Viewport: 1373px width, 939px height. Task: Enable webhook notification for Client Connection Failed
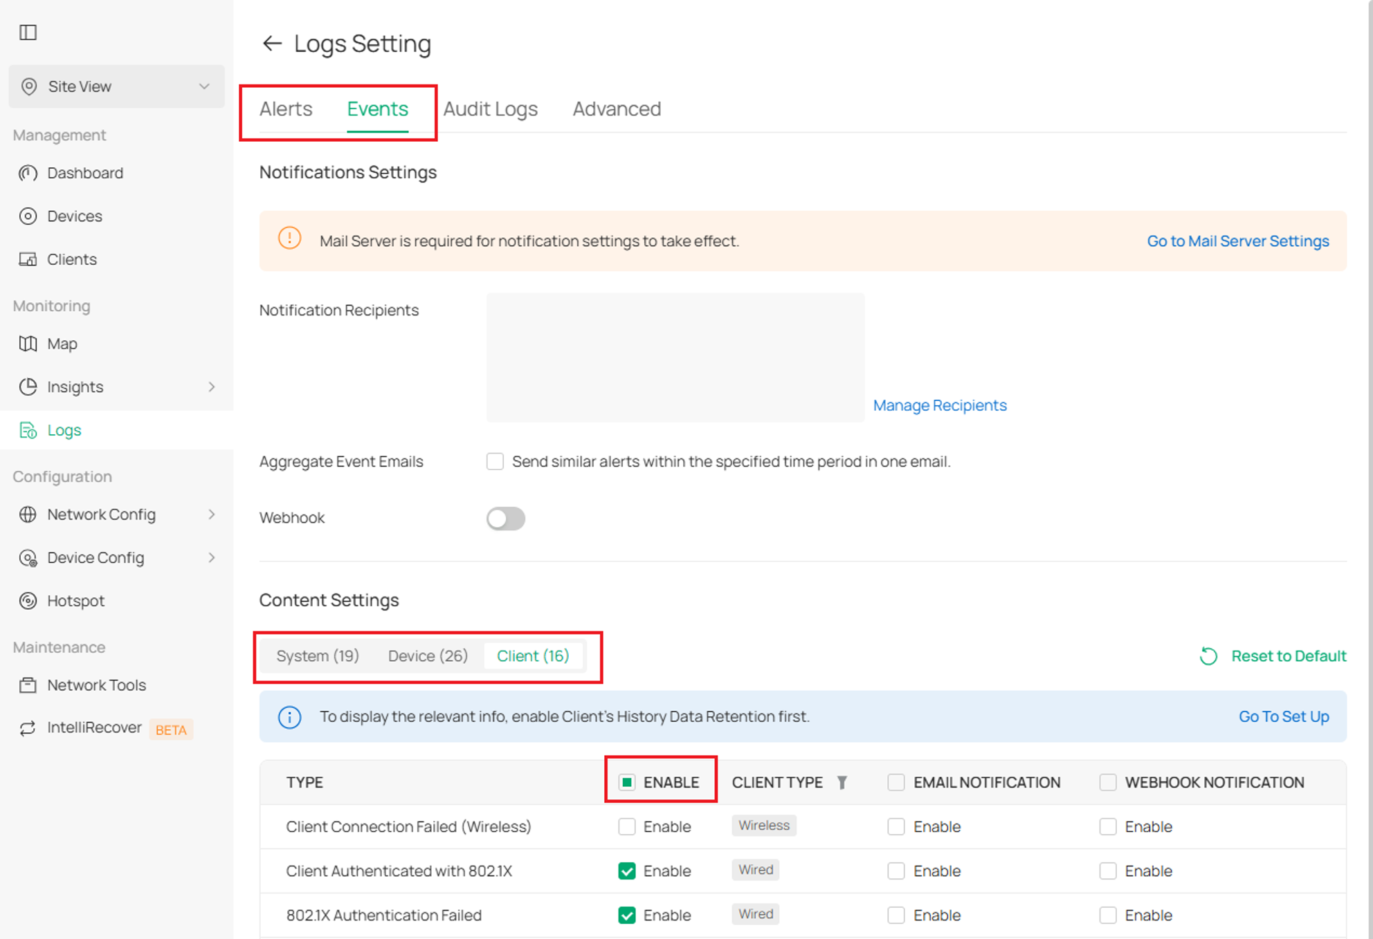click(1108, 826)
